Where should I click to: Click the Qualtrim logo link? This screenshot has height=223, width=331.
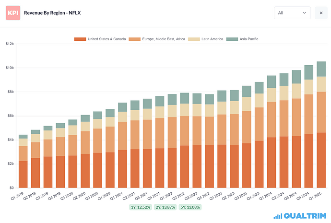coord(300,216)
